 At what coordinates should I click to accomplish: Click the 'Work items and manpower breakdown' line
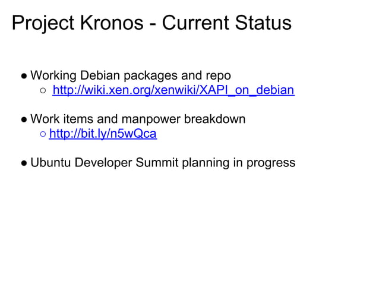(137, 119)
